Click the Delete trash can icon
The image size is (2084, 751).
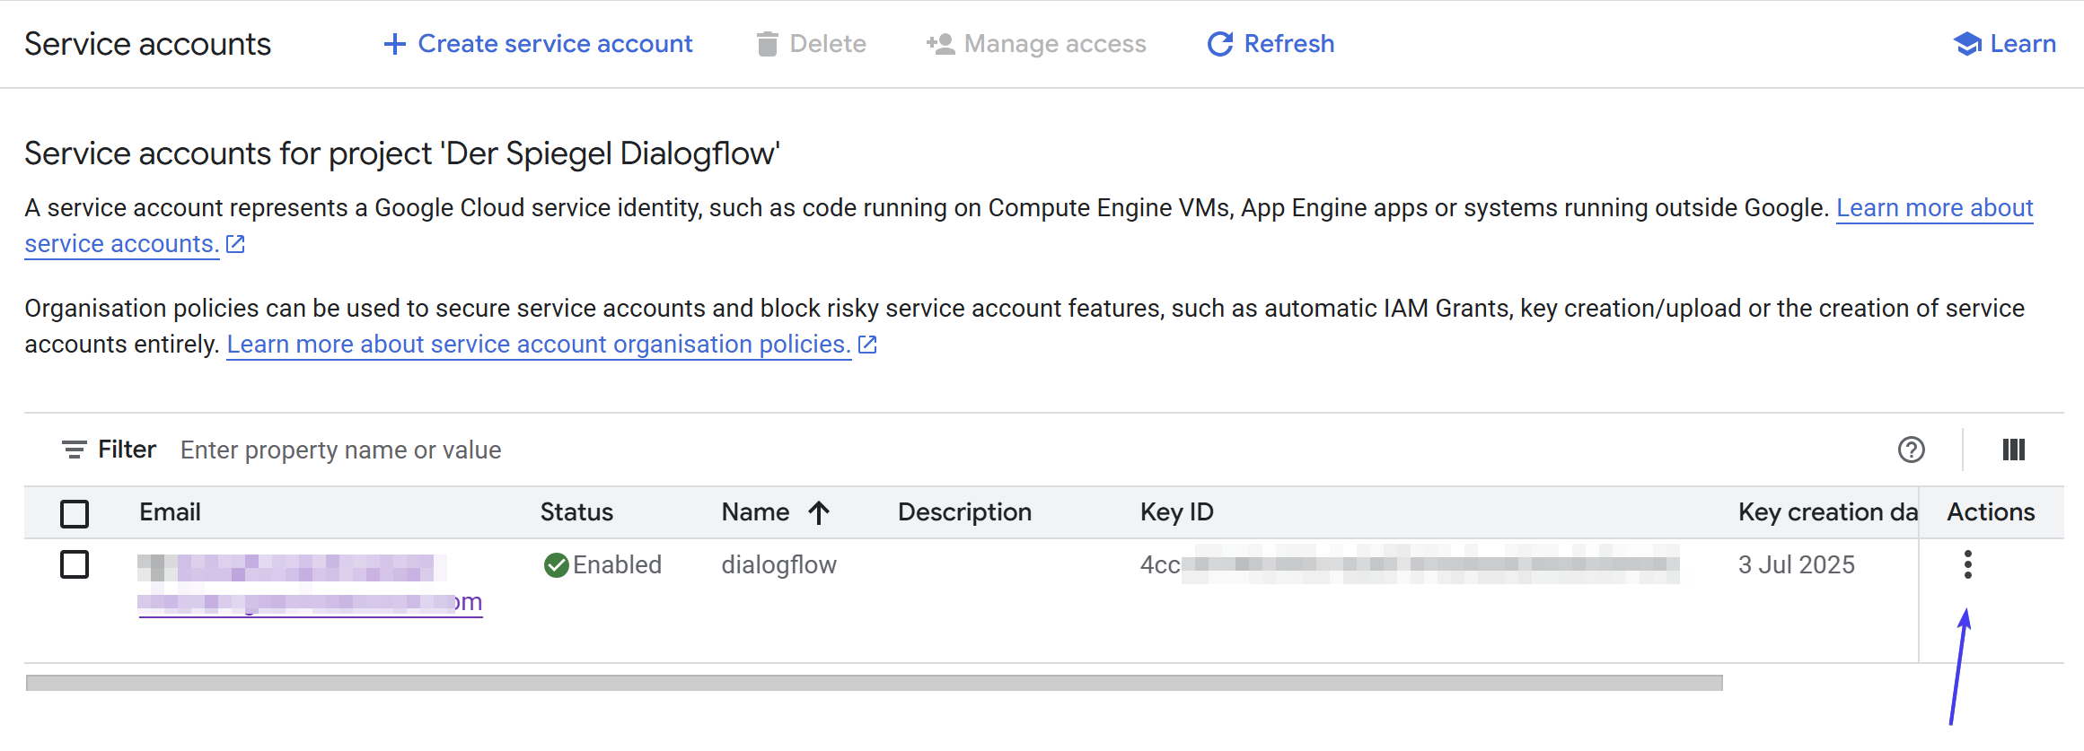point(767,44)
